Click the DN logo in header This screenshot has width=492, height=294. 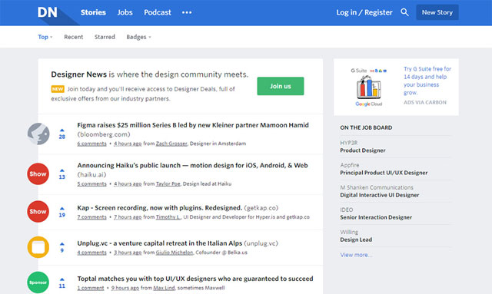pos(48,12)
